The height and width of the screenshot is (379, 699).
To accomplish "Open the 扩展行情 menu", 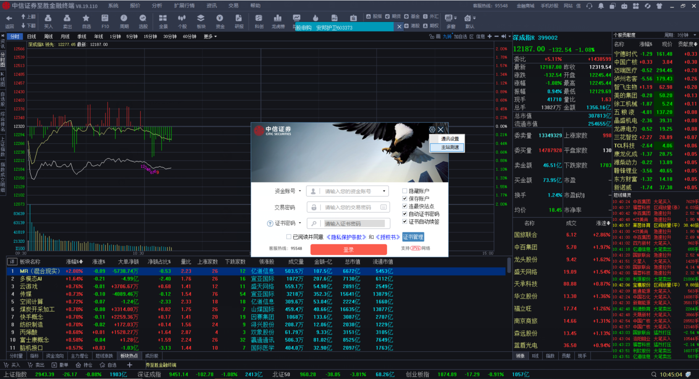I will click(x=184, y=5).
